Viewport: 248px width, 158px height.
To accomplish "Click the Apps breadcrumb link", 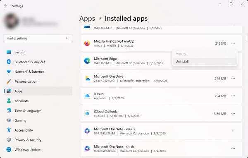I will tap(87, 19).
